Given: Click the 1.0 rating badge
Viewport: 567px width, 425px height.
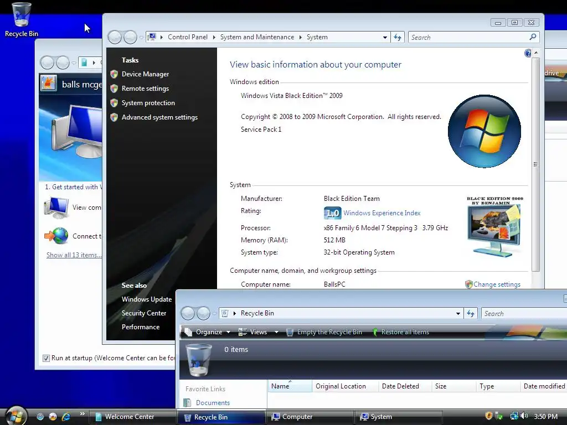Looking at the screenshot, I should tap(332, 213).
